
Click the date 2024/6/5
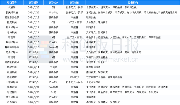pos(33,82)
